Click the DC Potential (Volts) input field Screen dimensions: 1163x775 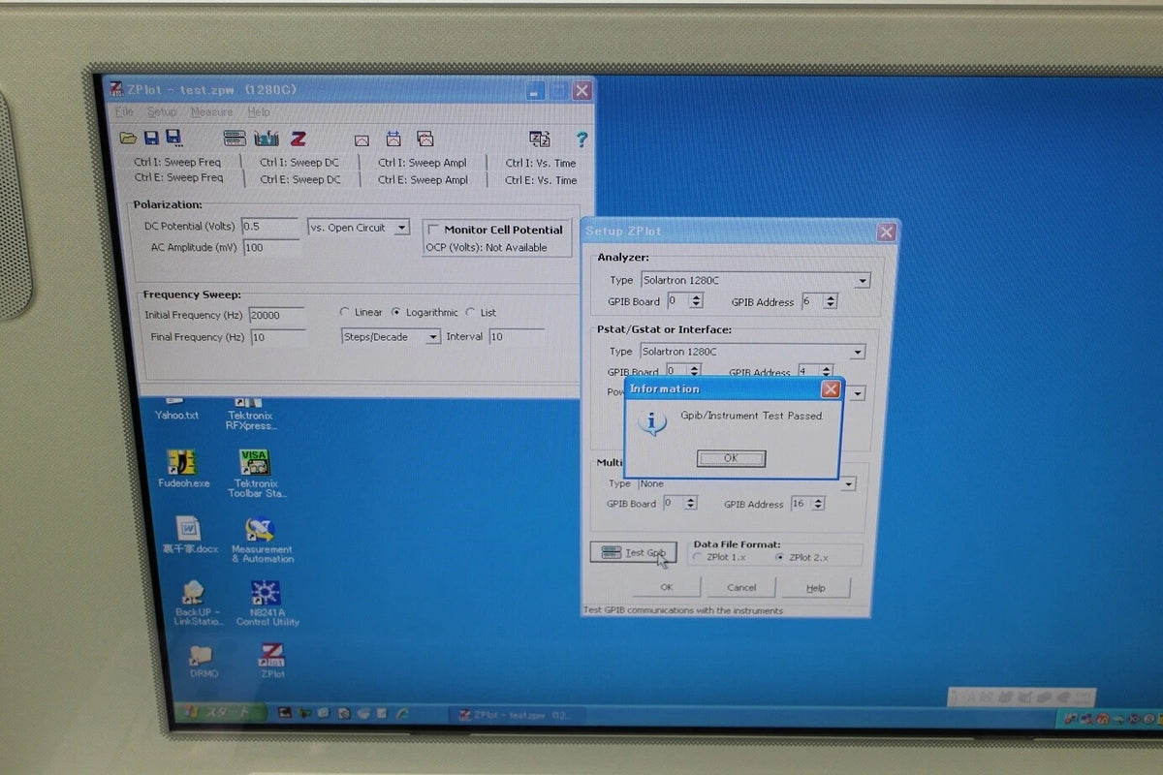point(270,227)
